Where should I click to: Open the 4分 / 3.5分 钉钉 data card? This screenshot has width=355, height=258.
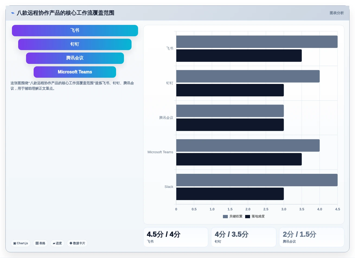point(244,237)
